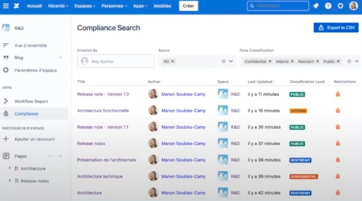Click Export to CSV button
This screenshot has height=201, width=362.
[336, 28]
